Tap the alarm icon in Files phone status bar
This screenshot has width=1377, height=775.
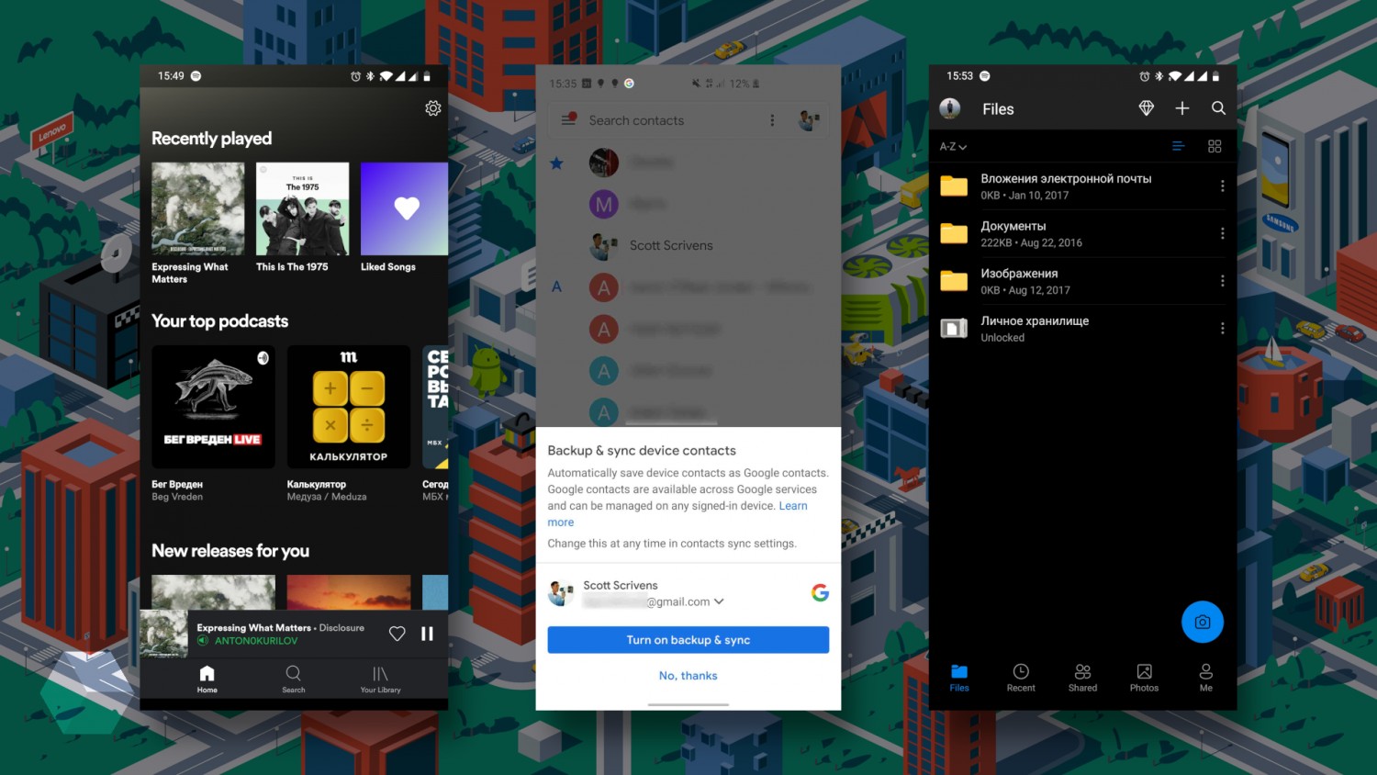1144,76
